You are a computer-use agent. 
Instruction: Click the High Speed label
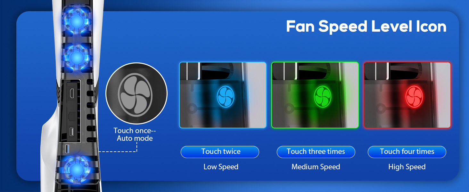407,167
